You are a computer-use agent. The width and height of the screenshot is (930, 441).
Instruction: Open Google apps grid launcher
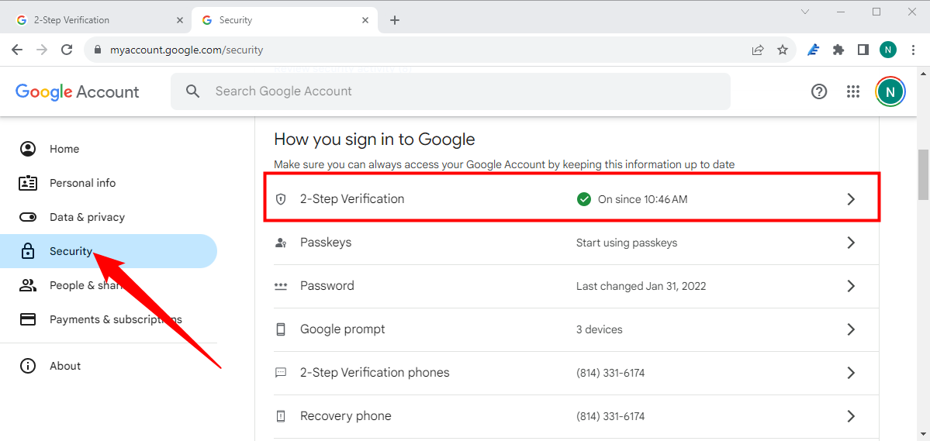coord(853,91)
